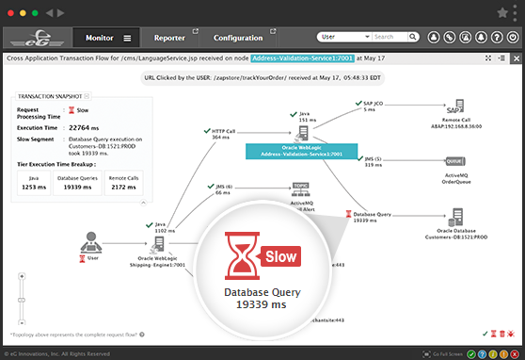
Task: Click the Remote Calls 2172 ms tier box
Action: pyautogui.click(x=123, y=183)
